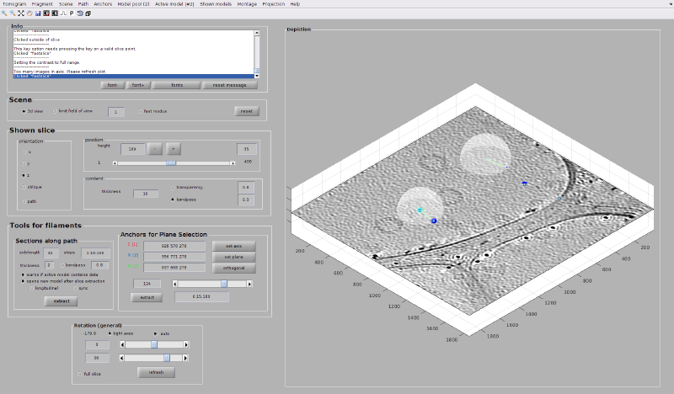Open the Scene menu
This screenshot has width=674, height=394.
click(x=66, y=4)
